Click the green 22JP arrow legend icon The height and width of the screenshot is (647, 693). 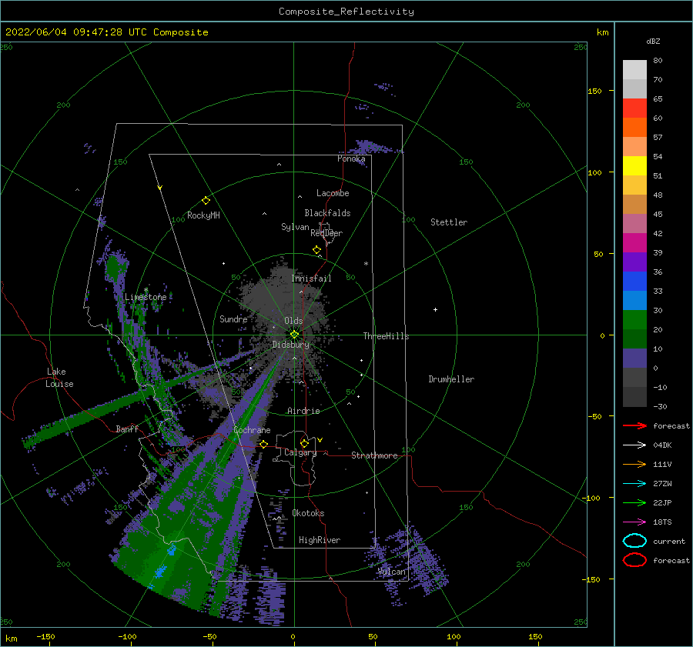click(634, 502)
